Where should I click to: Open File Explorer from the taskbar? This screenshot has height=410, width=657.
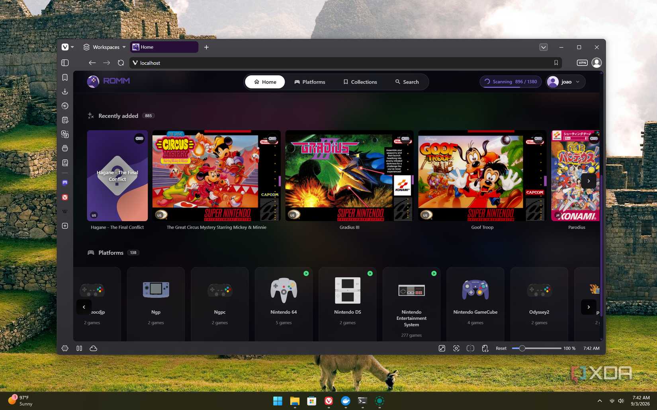(x=295, y=401)
